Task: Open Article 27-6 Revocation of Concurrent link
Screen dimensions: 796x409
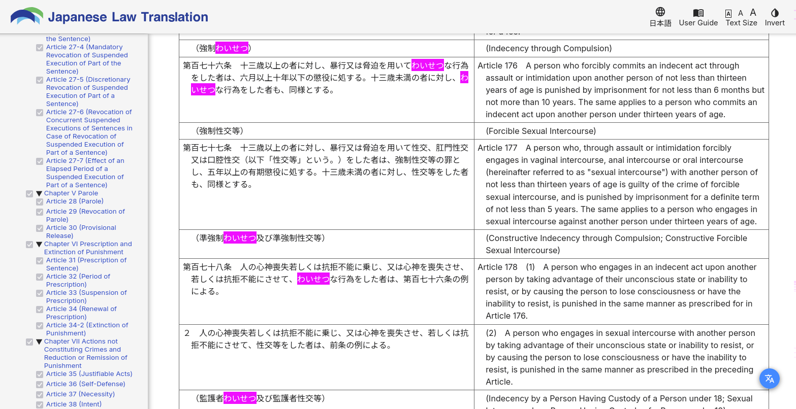Action: pos(89,132)
